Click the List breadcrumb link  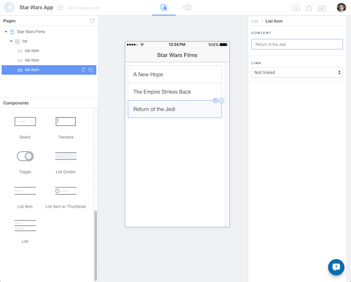pos(255,21)
